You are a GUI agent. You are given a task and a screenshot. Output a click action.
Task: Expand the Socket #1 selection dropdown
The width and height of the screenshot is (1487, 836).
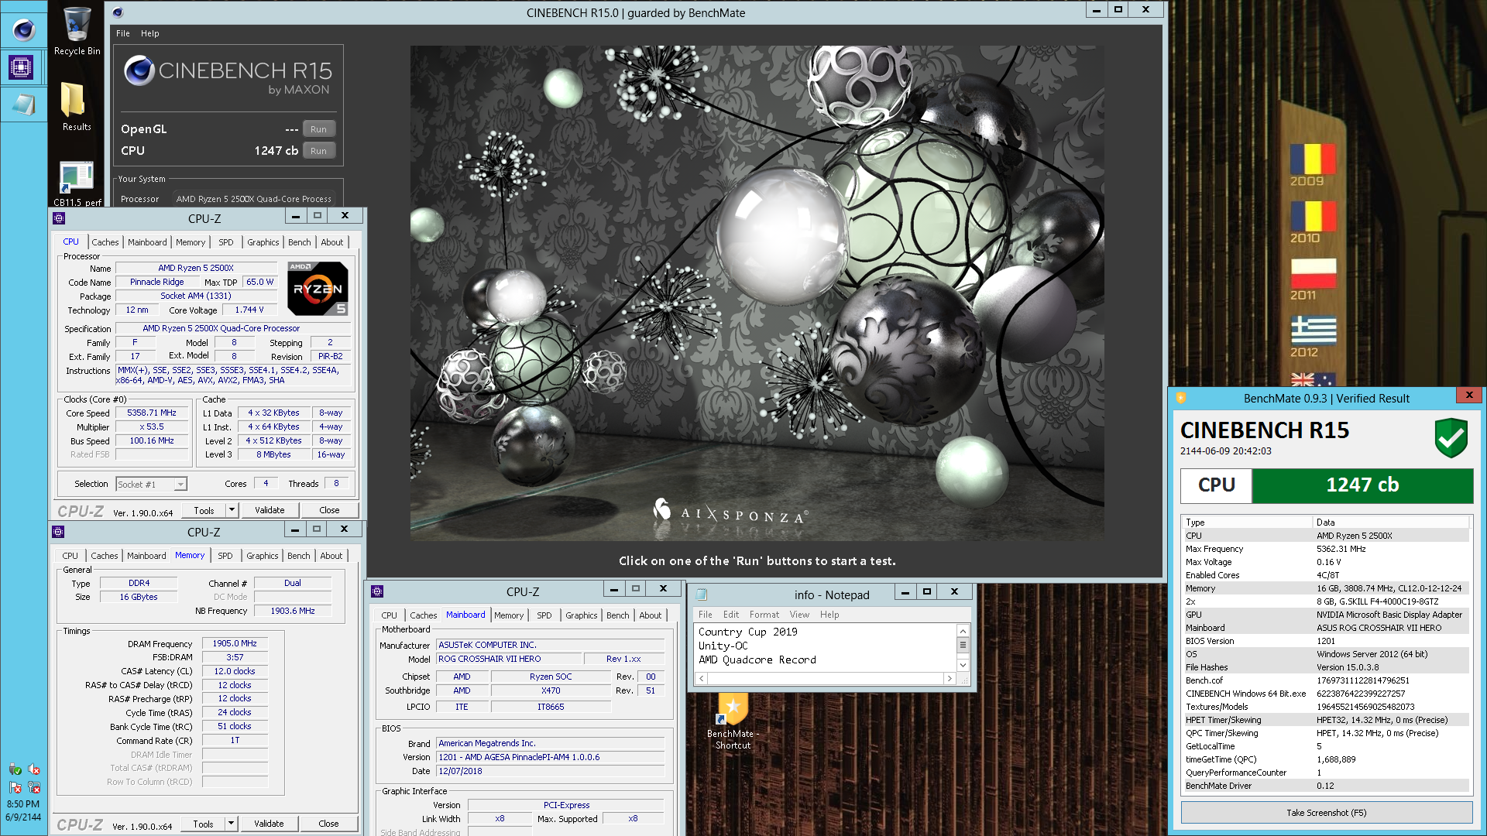pos(180,485)
